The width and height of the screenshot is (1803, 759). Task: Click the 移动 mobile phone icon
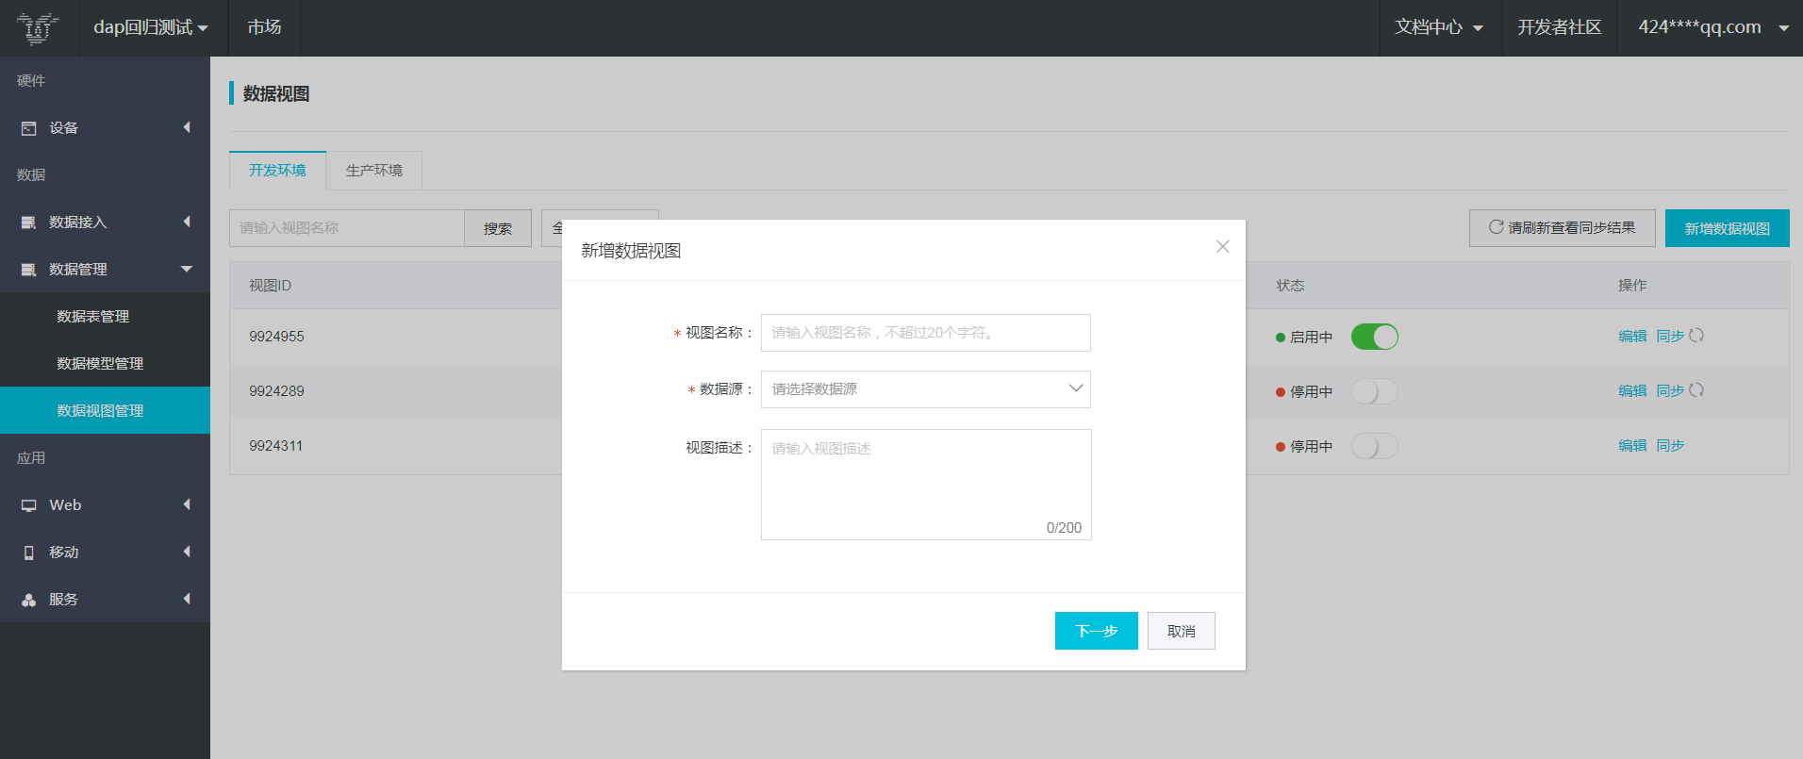coord(29,553)
